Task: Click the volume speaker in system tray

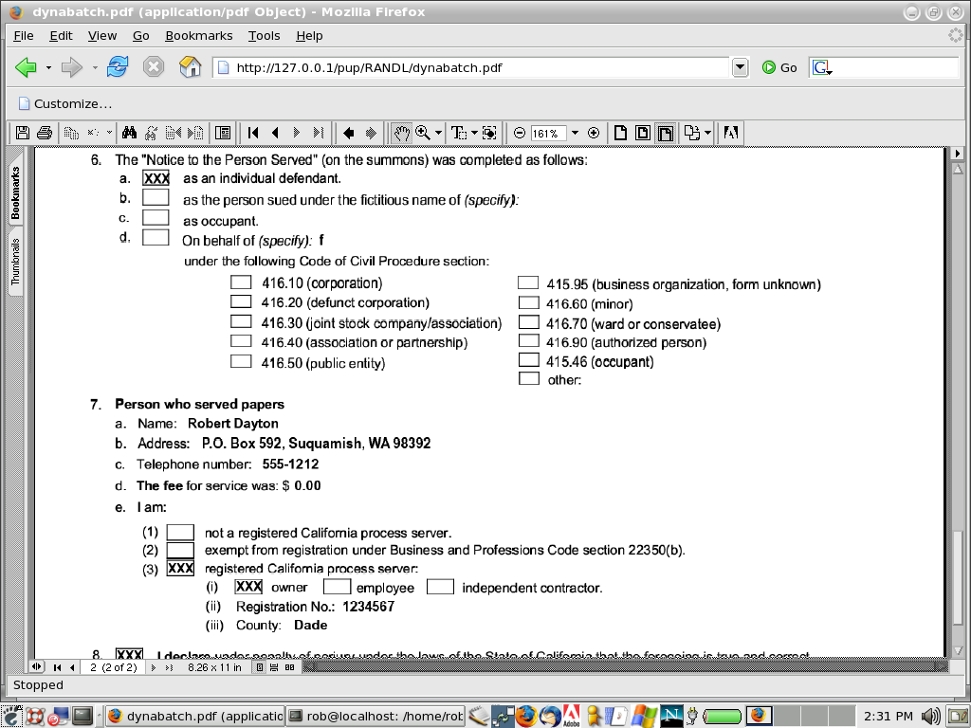Action: coord(930,716)
